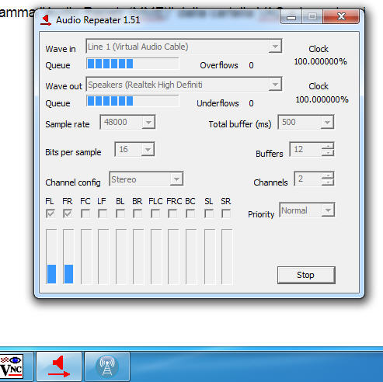Image resolution: width=383 pixels, height=382 pixels.
Task: Enable the BC channel checkbox
Action: pos(190,214)
